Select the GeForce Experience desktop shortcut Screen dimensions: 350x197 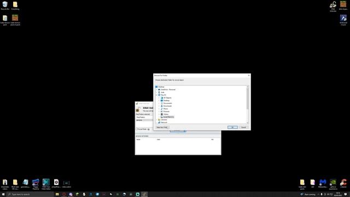tap(333, 184)
